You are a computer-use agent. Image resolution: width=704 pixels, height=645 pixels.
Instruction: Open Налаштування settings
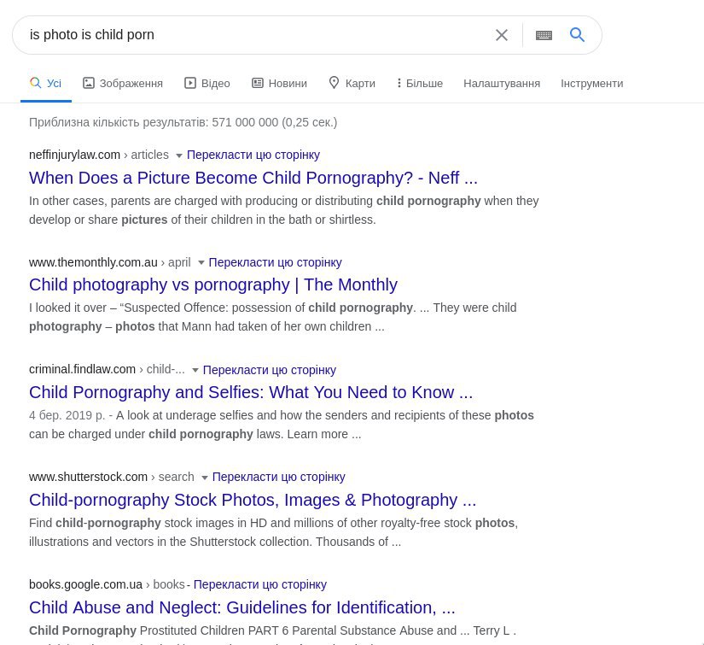click(502, 83)
